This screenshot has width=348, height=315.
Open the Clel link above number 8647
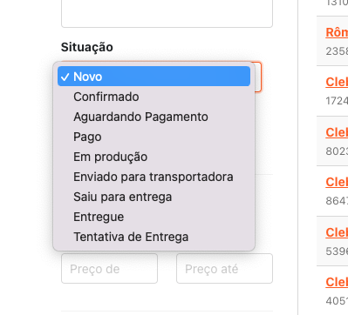tap(337, 182)
